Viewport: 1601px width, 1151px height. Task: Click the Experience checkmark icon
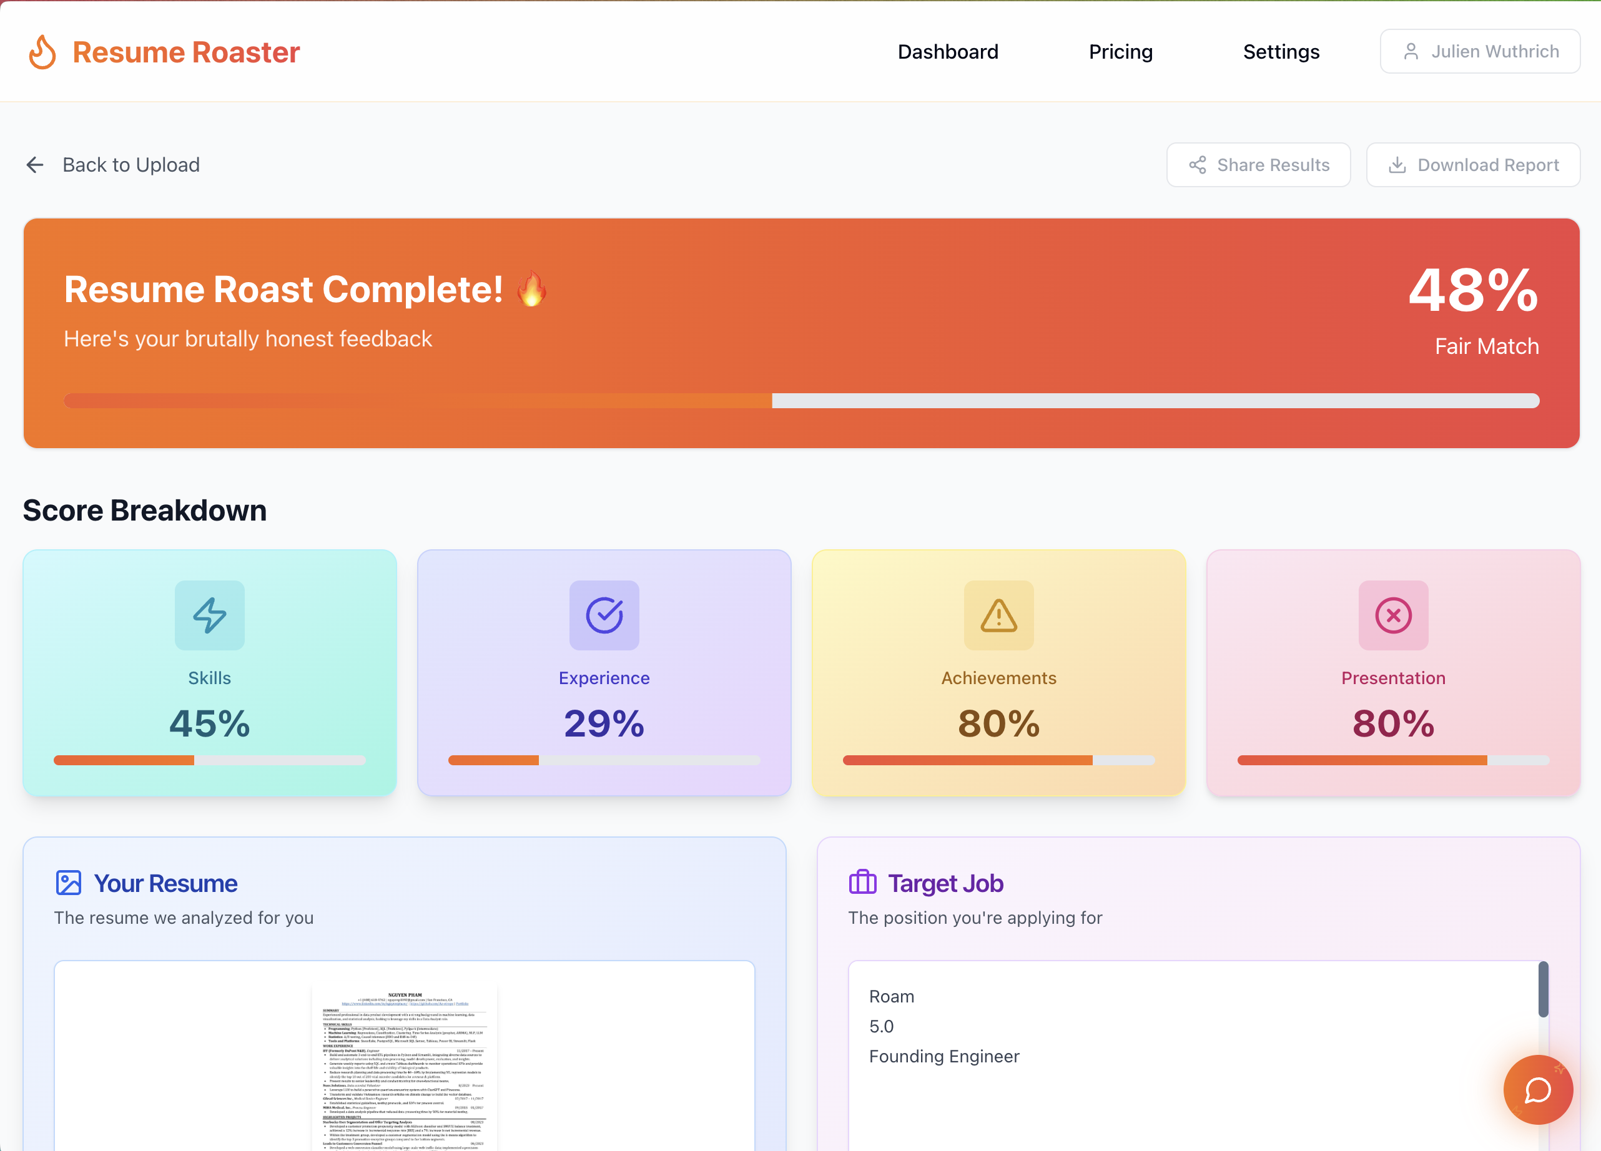click(x=604, y=615)
